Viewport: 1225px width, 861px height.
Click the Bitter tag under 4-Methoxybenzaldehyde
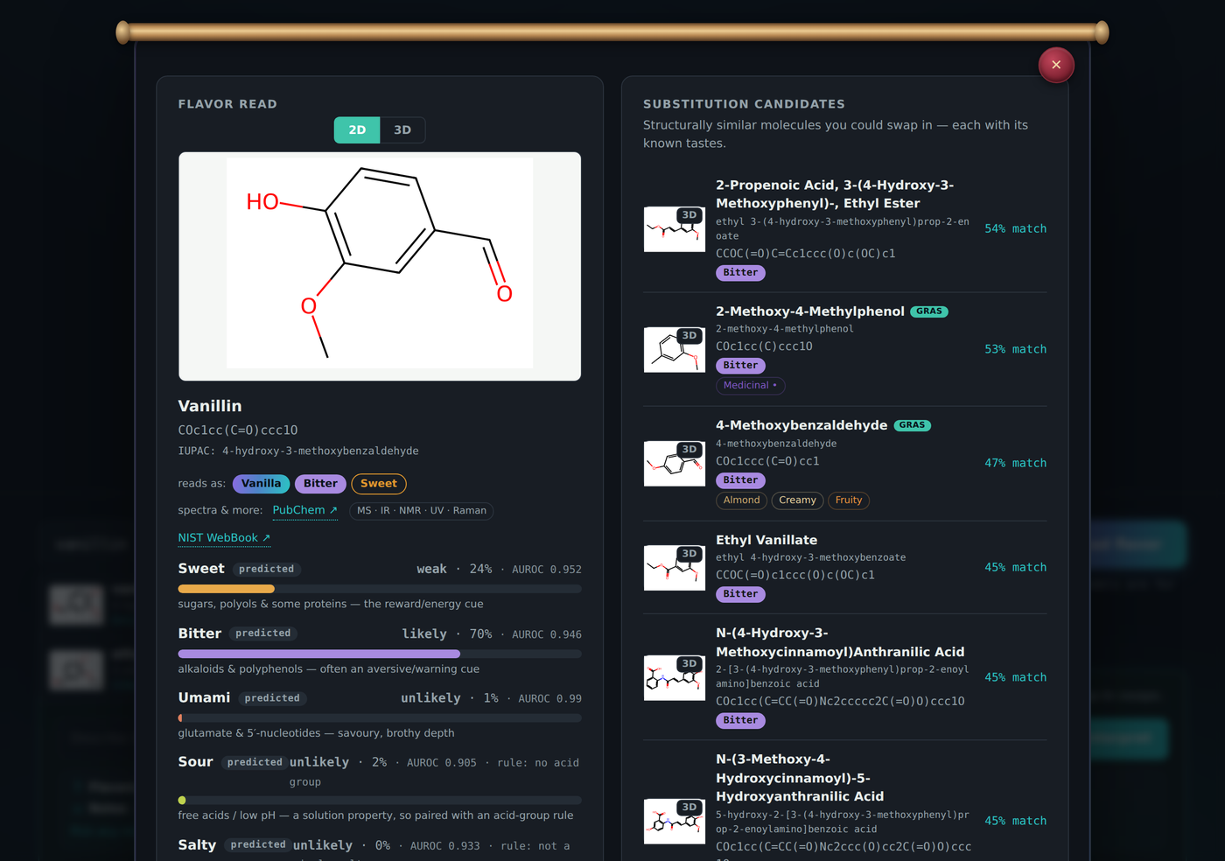coord(740,480)
